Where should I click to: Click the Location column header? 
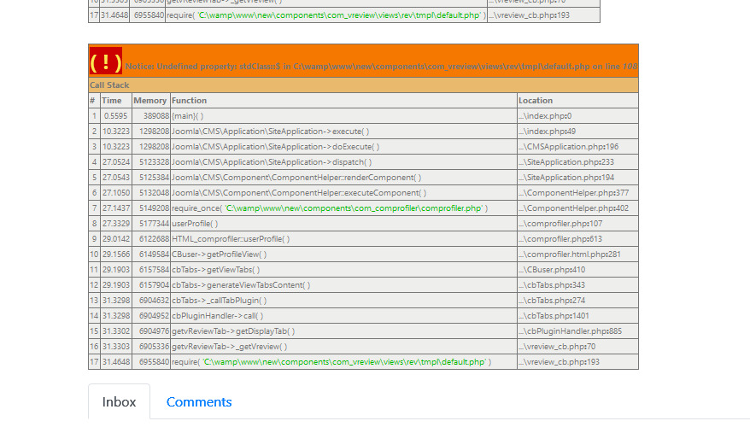click(536, 101)
